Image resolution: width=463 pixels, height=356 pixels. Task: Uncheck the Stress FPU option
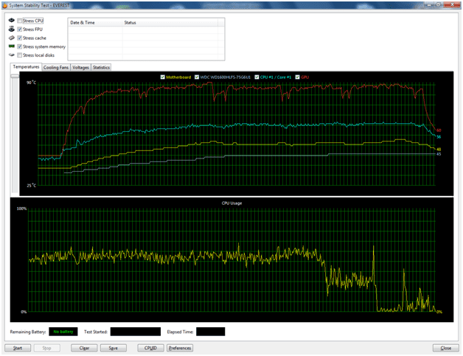coord(20,29)
